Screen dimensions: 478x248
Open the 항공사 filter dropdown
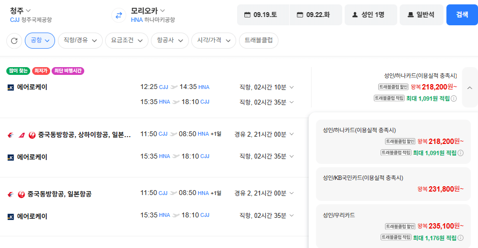point(170,40)
